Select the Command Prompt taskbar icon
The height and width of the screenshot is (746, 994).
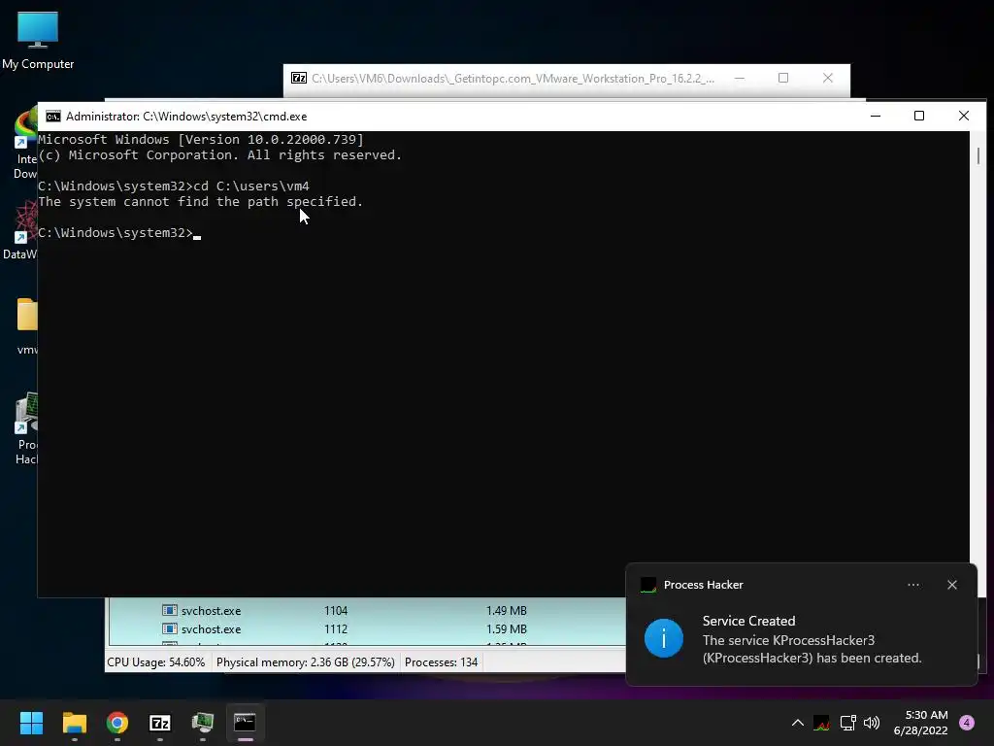(x=246, y=723)
